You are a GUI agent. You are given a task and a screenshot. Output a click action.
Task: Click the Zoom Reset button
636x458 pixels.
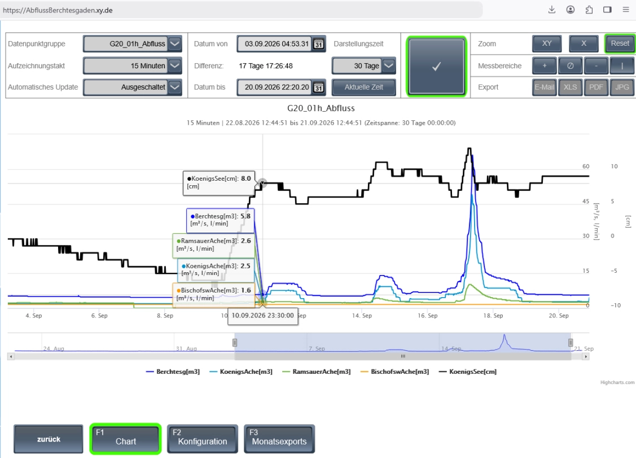[620, 43]
